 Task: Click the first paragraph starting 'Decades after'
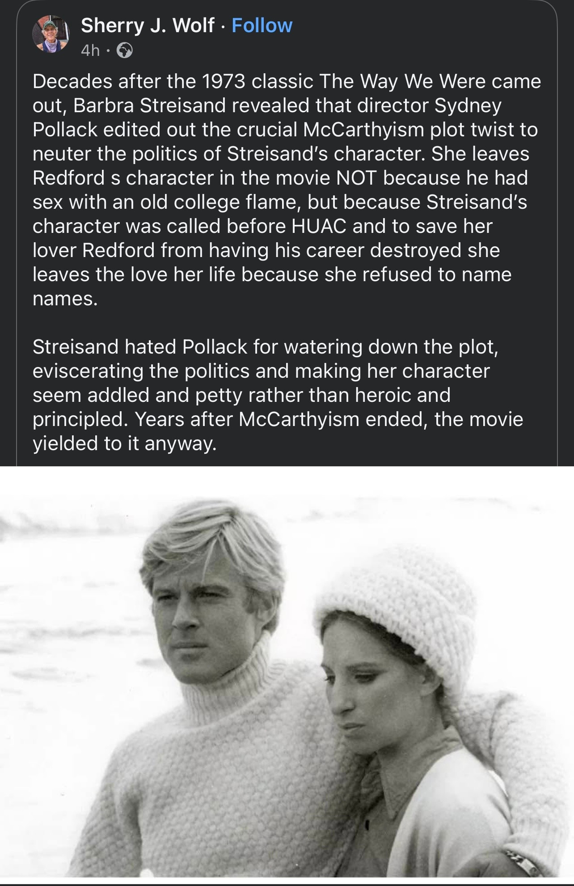click(x=287, y=190)
